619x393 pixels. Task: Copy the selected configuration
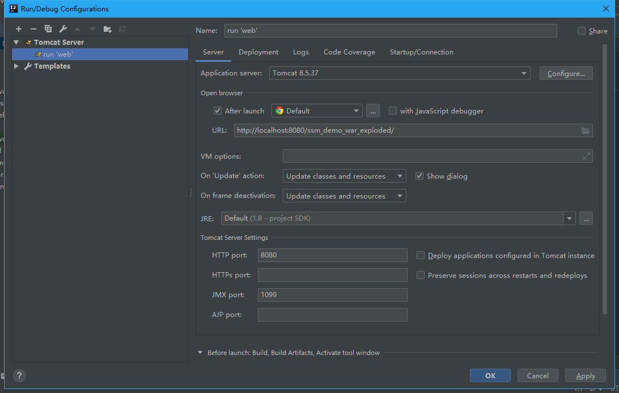pos(48,29)
